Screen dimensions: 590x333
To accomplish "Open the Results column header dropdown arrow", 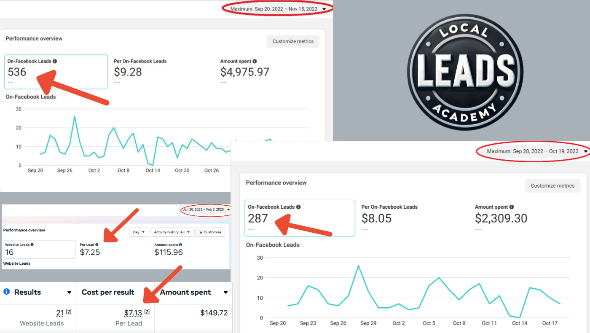I will click(x=69, y=293).
